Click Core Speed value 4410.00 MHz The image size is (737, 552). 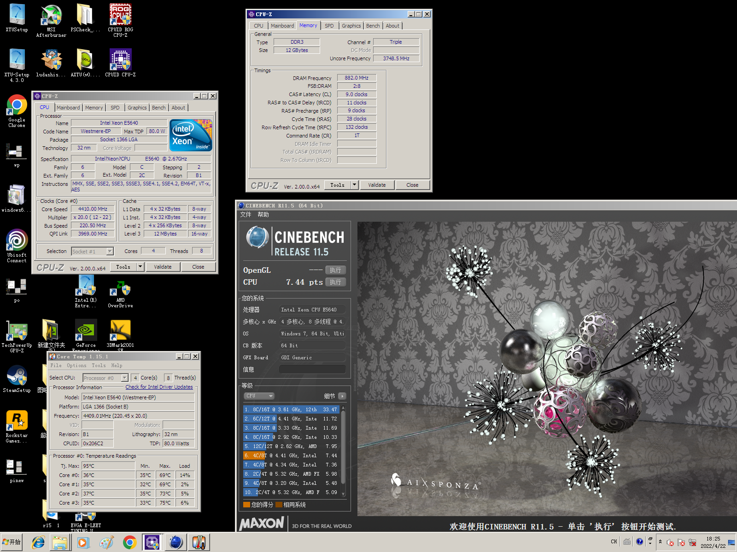[x=93, y=209]
